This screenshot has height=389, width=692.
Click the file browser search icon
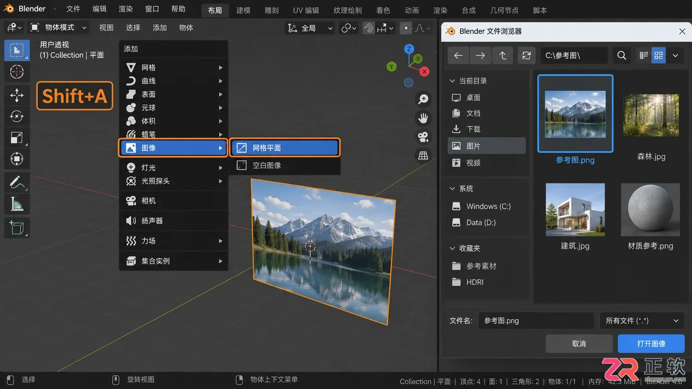[x=621, y=56]
